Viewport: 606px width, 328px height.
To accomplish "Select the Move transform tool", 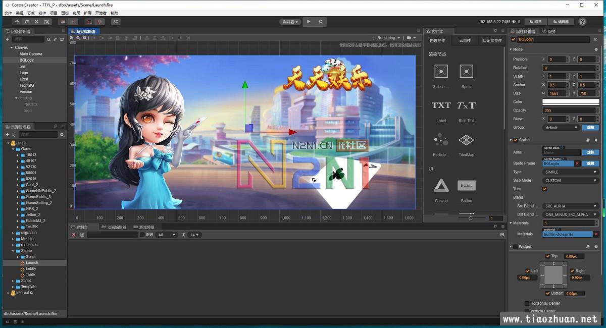I will pyautogui.click(x=17, y=22).
